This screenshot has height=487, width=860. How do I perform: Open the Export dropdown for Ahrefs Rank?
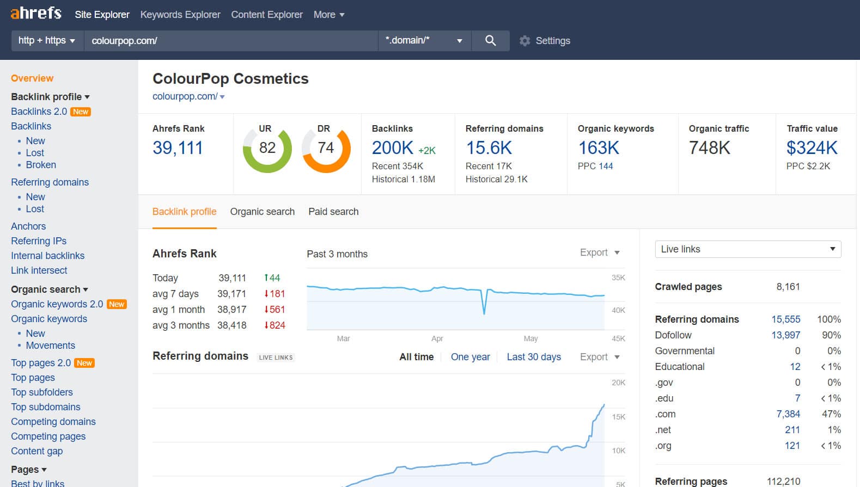pyautogui.click(x=600, y=252)
